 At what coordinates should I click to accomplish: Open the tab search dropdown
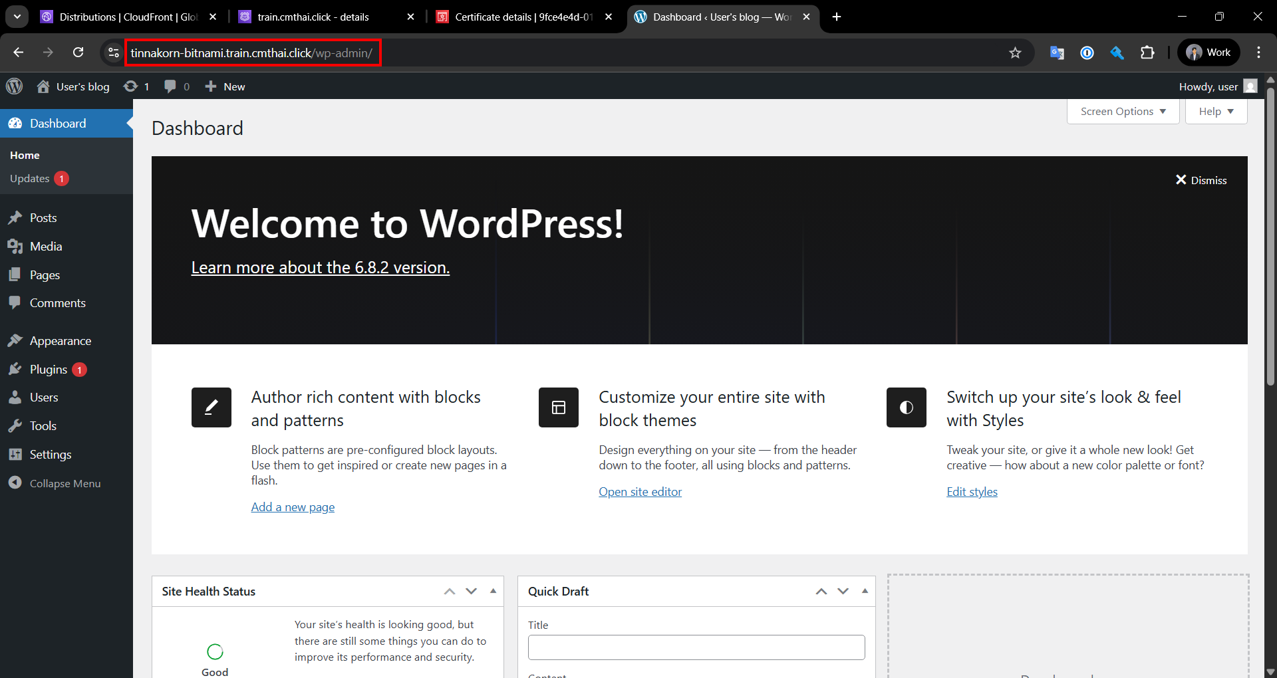[x=17, y=17]
